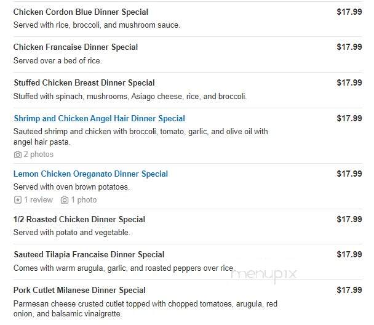Image resolution: width=374 pixels, height=325 pixels.
Task: Open Lemon Chicken Oreganato Dinner Special link
Action: point(90,174)
